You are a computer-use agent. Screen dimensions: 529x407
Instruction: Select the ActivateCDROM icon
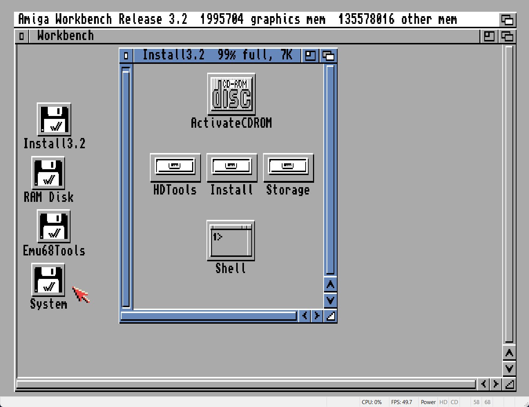[x=231, y=94]
